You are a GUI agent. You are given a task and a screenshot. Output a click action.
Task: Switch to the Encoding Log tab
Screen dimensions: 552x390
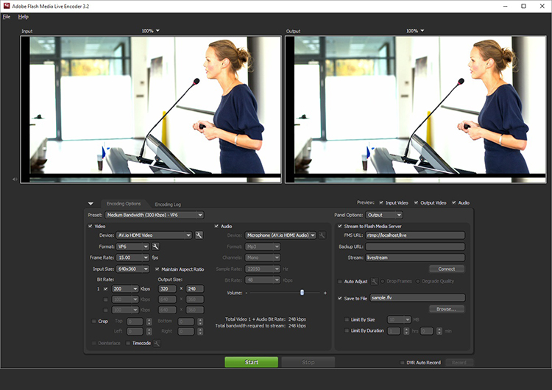pos(168,204)
